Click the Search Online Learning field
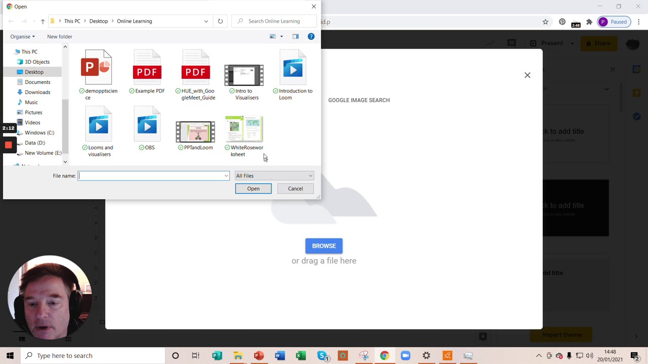 click(x=273, y=21)
